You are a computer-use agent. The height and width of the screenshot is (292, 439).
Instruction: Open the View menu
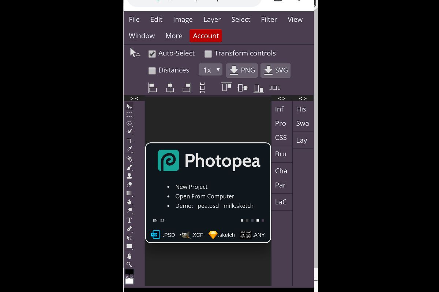(295, 20)
